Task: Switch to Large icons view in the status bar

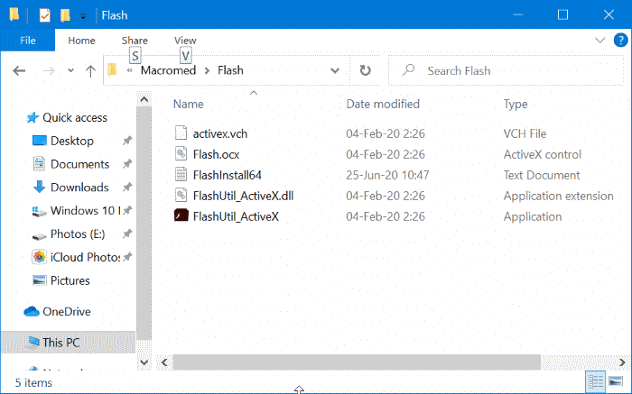Action: tap(616, 381)
